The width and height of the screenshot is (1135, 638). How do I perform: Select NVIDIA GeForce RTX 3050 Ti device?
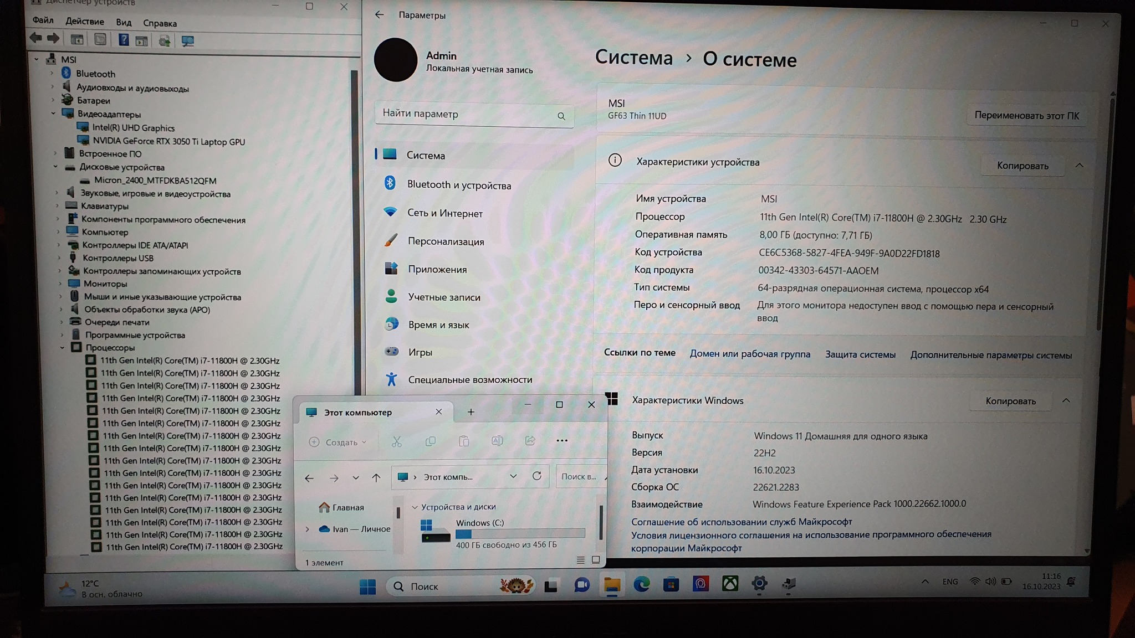tap(168, 141)
